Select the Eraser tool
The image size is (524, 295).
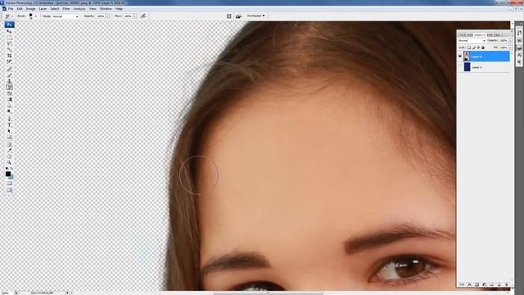pos(9,93)
